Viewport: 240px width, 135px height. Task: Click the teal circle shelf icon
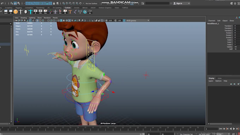[x=85, y=12]
